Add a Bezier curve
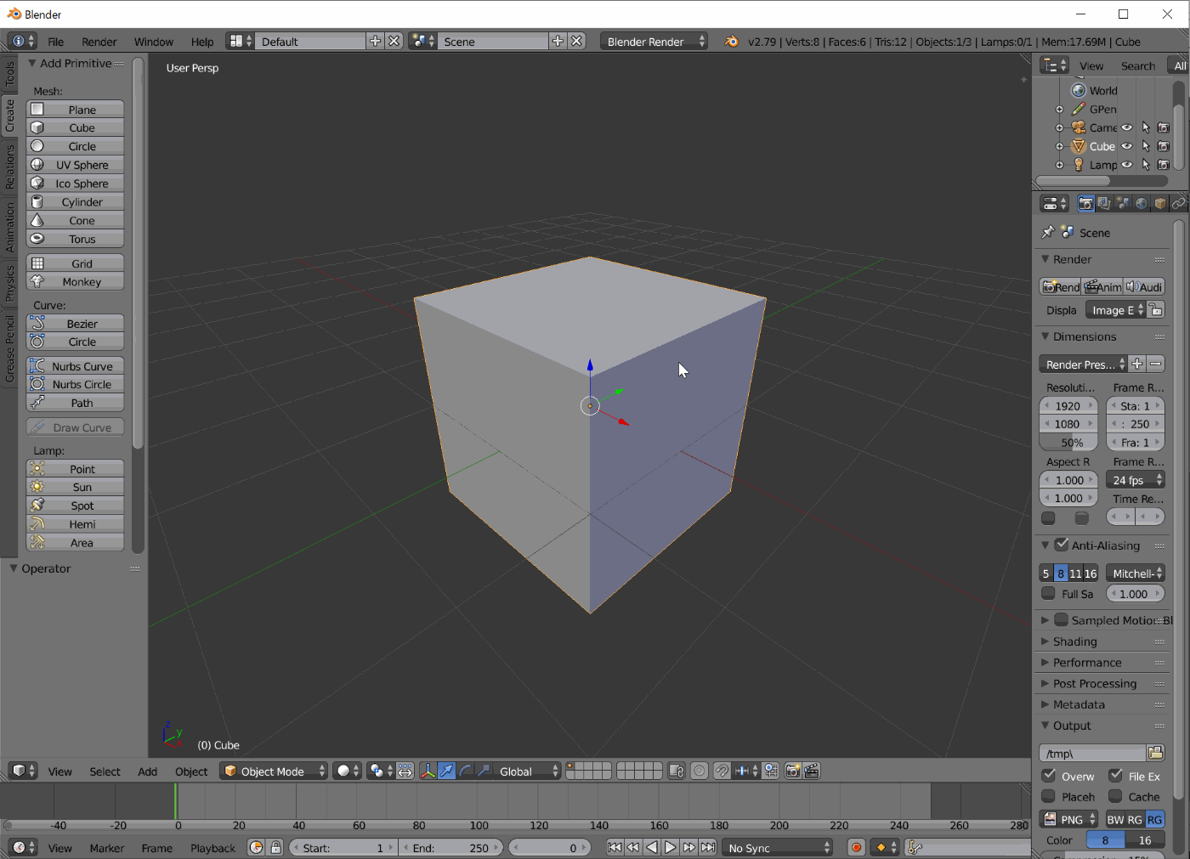This screenshot has height=859, width=1190. [75, 323]
